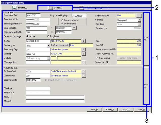
Task: Click the 030200007 voucher number field
Action: [x=63, y=28]
